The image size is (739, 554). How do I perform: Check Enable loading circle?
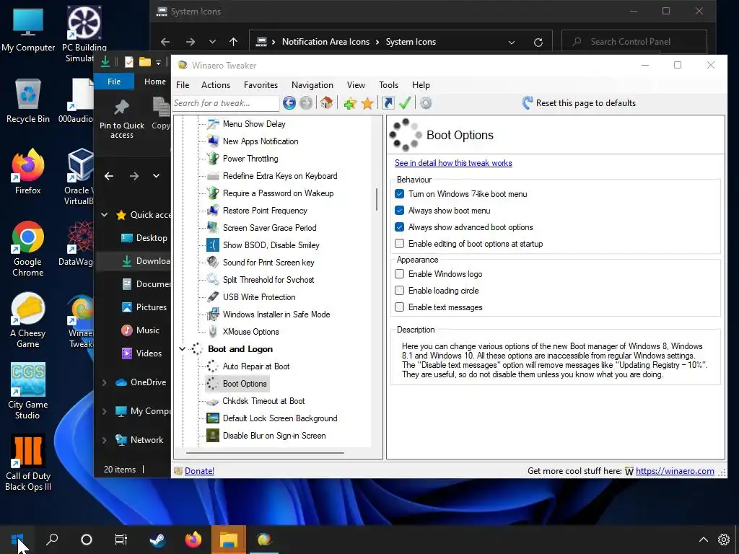(399, 290)
